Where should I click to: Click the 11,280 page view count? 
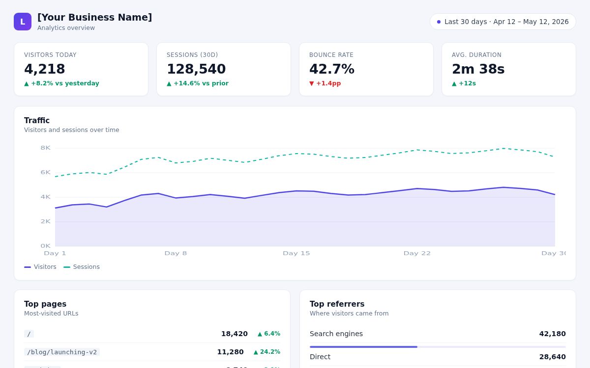[231, 352]
